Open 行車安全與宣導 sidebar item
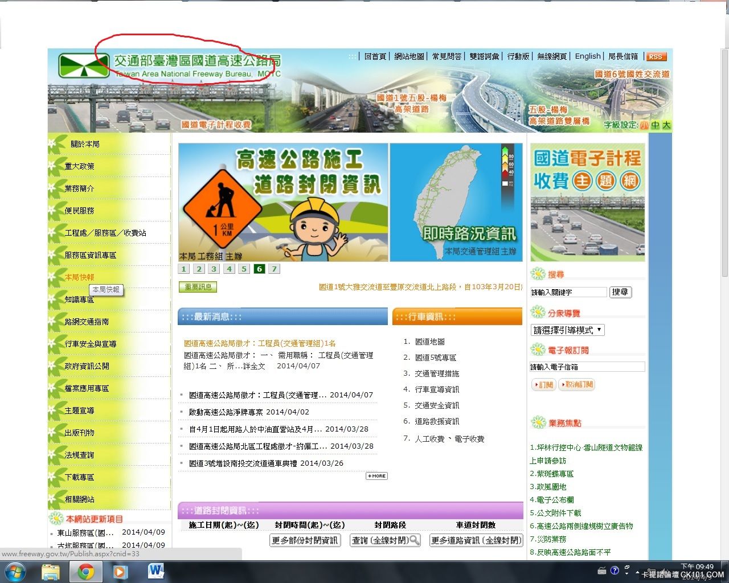 click(91, 344)
